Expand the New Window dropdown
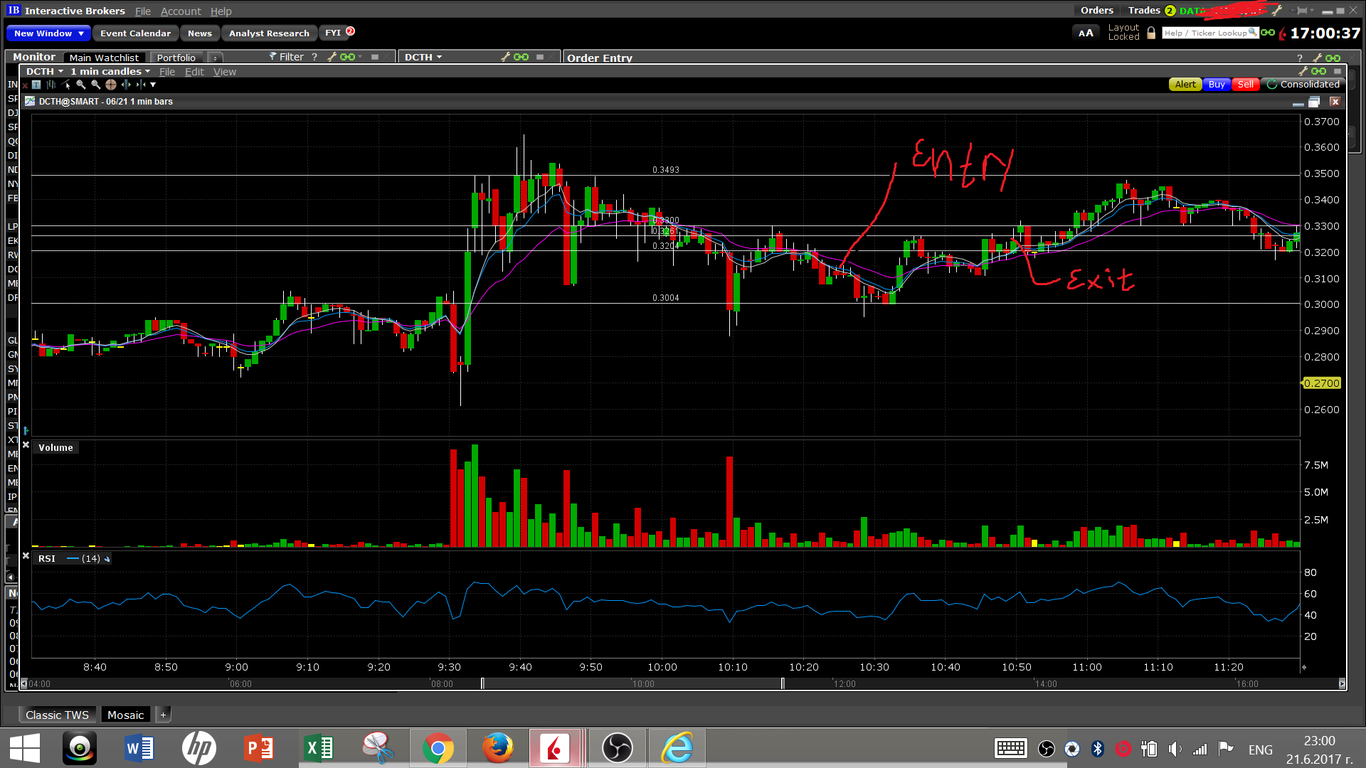Image resolution: width=1366 pixels, height=768 pixels. [x=81, y=33]
